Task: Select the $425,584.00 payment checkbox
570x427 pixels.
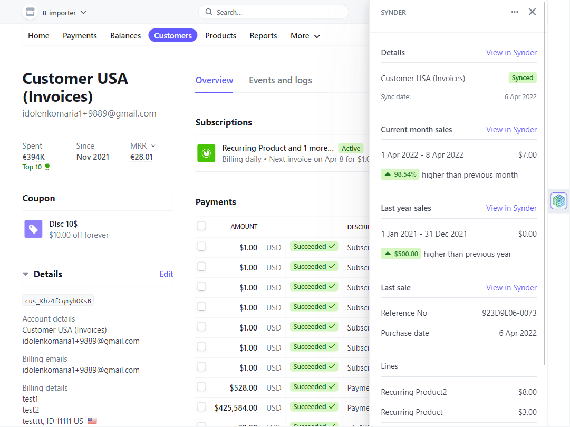Action: coord(201,406)
